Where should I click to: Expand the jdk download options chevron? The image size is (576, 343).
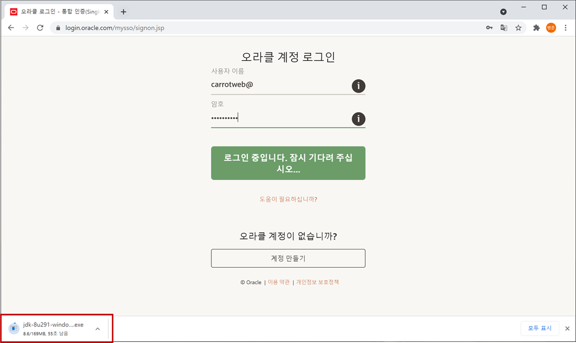point(97,329)
